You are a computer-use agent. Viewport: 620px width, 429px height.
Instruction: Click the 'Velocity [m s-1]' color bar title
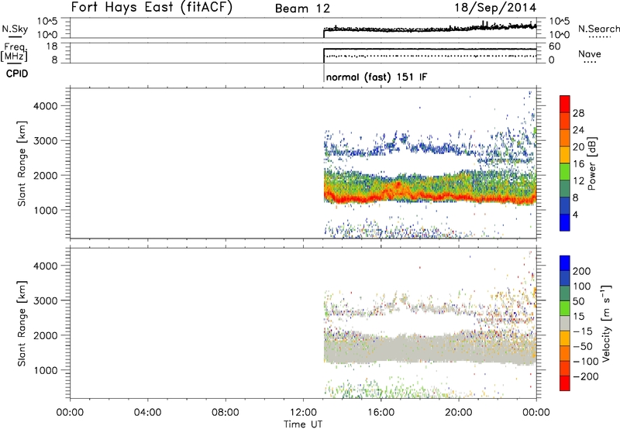[x=606, y=324]
